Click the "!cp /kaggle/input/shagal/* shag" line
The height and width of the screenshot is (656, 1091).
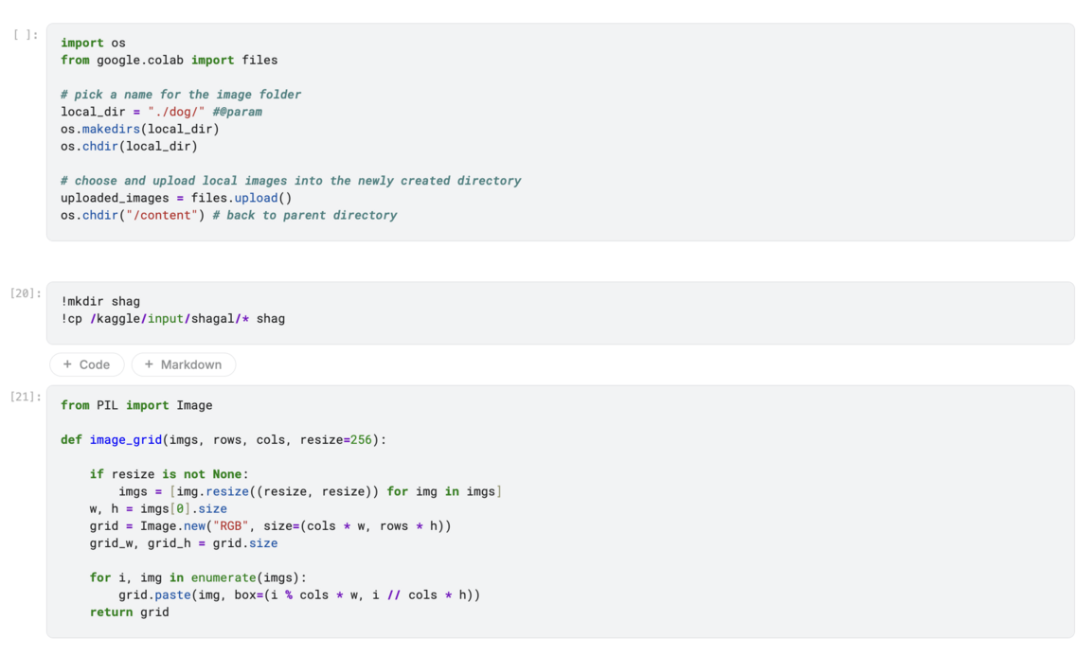(172, 319)
